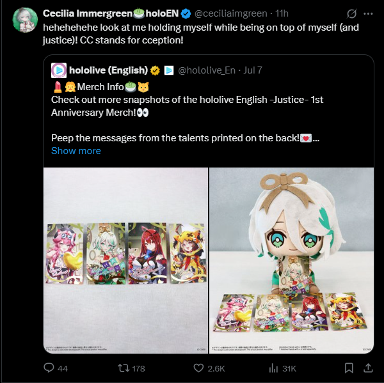Expand the quoted tweet with Show more
The image size is (384, 383).
click(76, 151)
